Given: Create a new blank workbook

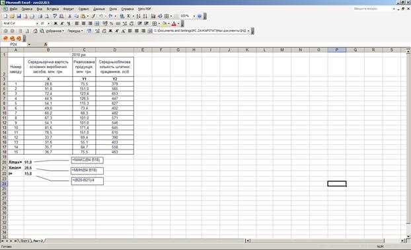Looking at the screenshot, I should [x=5, y=17].
